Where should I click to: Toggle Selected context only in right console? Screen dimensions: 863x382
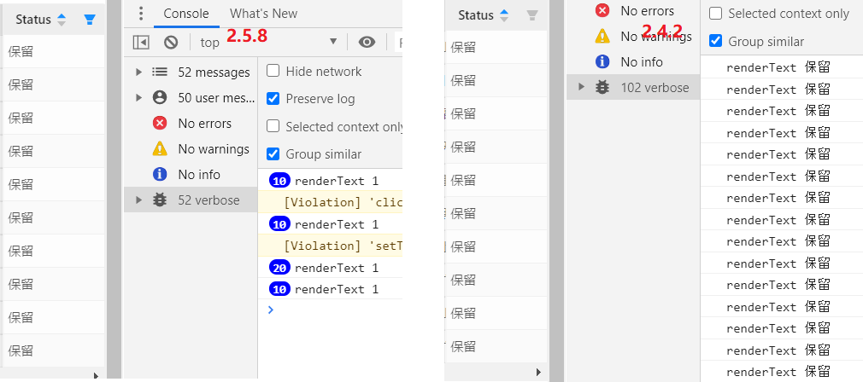click(x=715, y=14)
